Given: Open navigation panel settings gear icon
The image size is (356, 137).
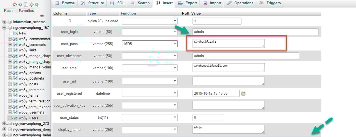Looking at the screenshot, I should point(31,5).
